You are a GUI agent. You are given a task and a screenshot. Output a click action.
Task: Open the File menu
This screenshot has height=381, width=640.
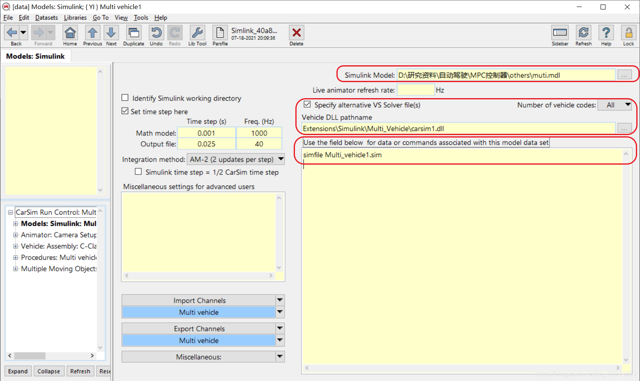[8, 18]
